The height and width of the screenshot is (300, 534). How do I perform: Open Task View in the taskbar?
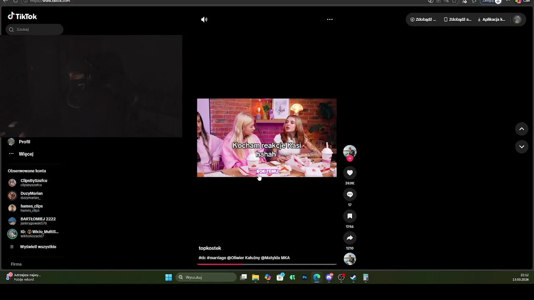(x=244, y=277)
